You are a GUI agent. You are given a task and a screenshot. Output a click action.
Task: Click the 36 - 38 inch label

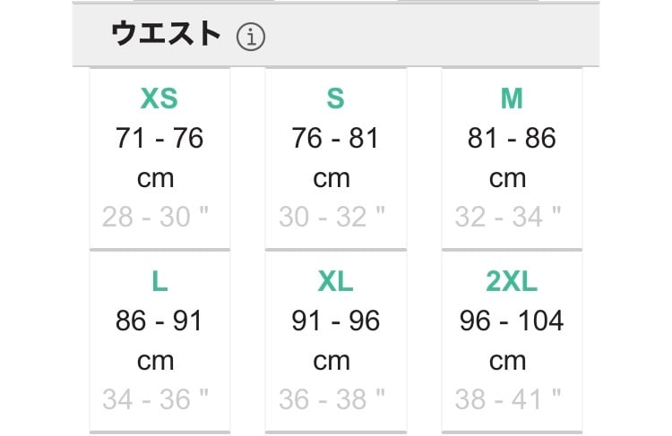(332, 399)
